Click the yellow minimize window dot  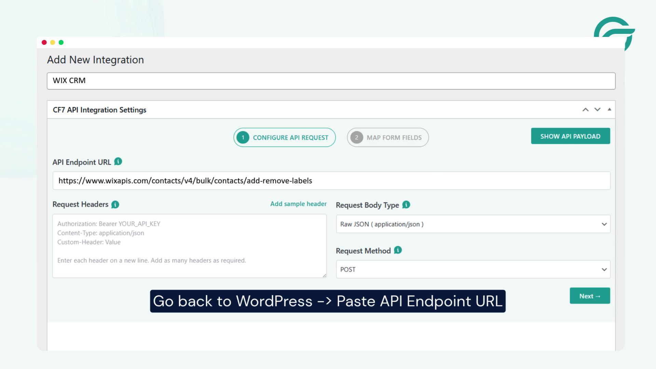(x=53, y=42)
